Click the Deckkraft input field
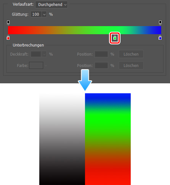170x185 pixels. pos(36,54)
